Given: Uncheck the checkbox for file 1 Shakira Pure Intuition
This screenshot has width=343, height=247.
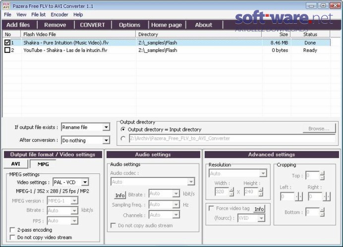Looking at the screenshot, I should [7, 42].
